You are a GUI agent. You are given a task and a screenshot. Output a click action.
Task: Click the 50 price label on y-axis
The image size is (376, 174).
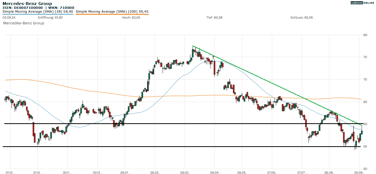point(365,169)
